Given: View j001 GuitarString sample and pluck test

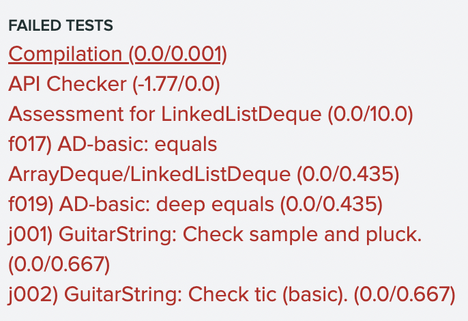Looking at the screenshot, I should tap(215, 235).
